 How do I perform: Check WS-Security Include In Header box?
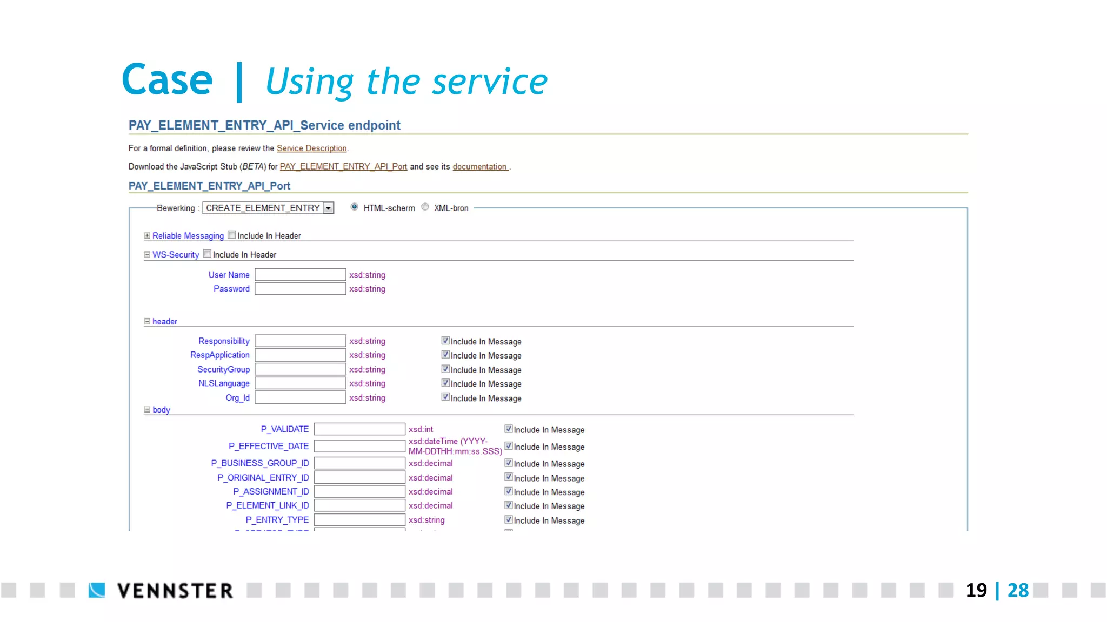(207, 254)
